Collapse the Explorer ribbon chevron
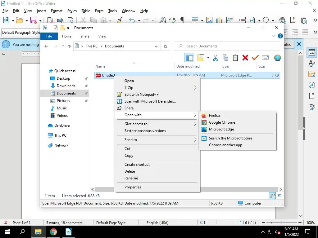Viewport: 318px width, 238px height. [273, 36]
